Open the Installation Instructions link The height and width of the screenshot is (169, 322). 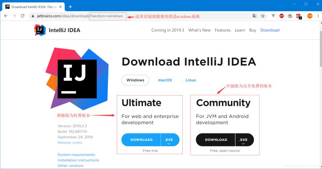click(78, 160)
